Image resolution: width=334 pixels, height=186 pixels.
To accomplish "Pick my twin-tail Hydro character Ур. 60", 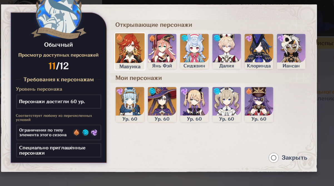I will tap(227, 105).
